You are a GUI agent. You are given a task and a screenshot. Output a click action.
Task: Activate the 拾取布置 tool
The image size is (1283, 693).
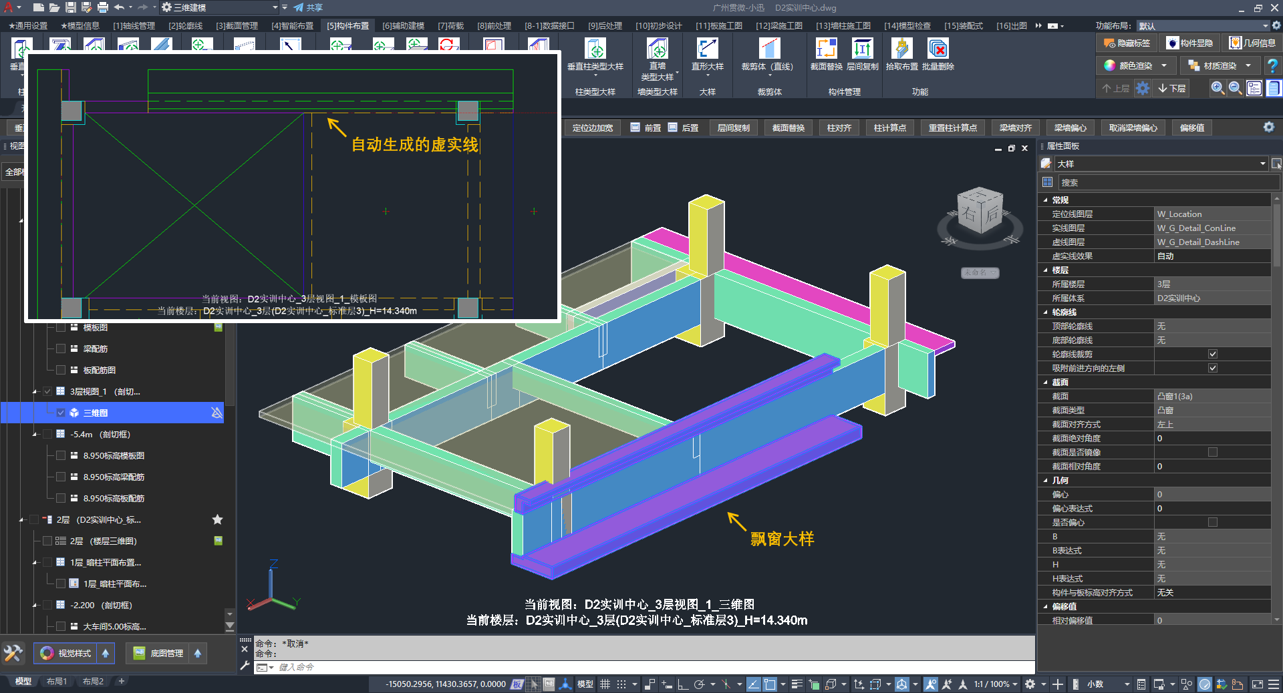[x=901, y=55]
